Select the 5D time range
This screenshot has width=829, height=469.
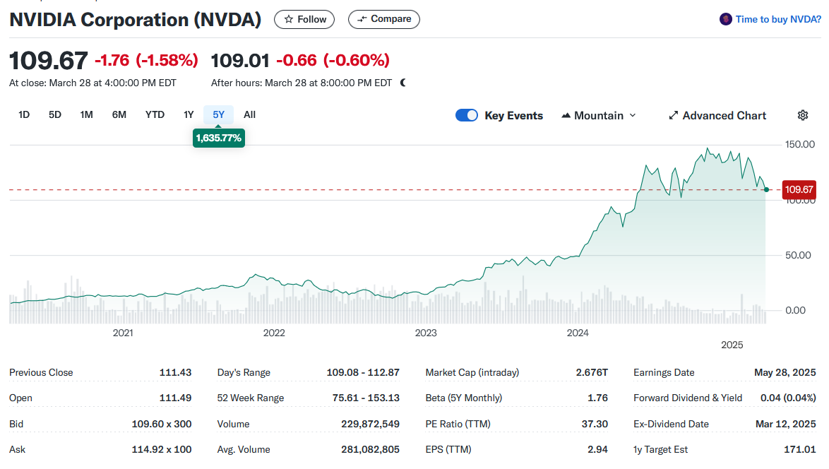55,114
